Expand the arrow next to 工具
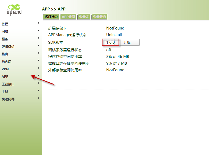The image size is (209, 155). pos(39,91)
